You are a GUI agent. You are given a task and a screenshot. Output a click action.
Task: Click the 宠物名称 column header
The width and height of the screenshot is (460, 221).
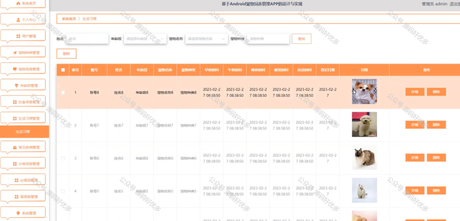pyautogui.click(x=165, y=70)
